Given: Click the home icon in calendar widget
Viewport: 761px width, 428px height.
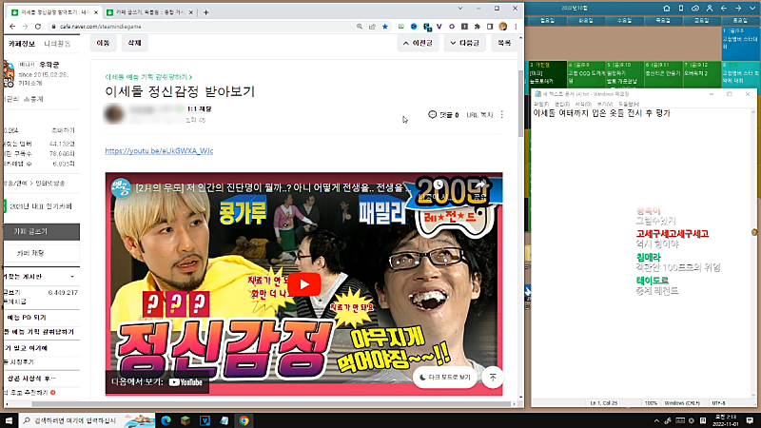Looking at the screenshot, I should point(666,7).
